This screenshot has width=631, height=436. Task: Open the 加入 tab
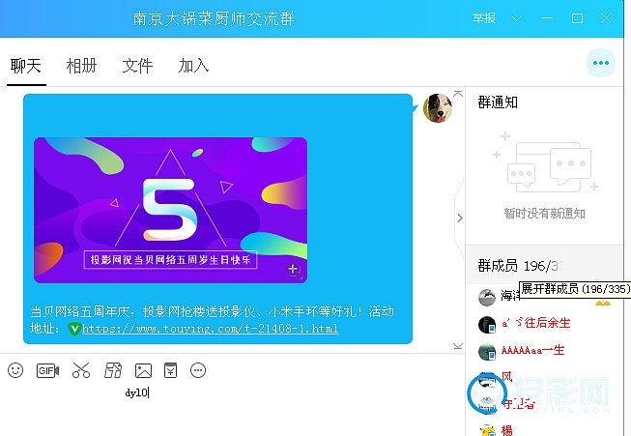click(x=193, y=66)
